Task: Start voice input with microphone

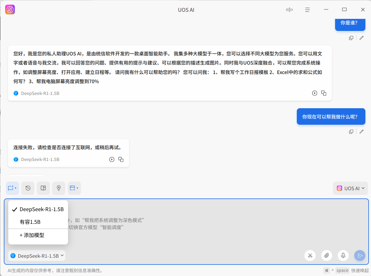Action: (x=343, y=256)
